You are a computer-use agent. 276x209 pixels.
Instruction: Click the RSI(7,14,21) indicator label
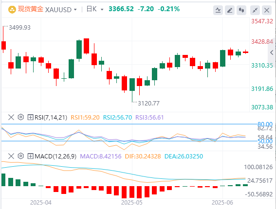click(51, 118)
